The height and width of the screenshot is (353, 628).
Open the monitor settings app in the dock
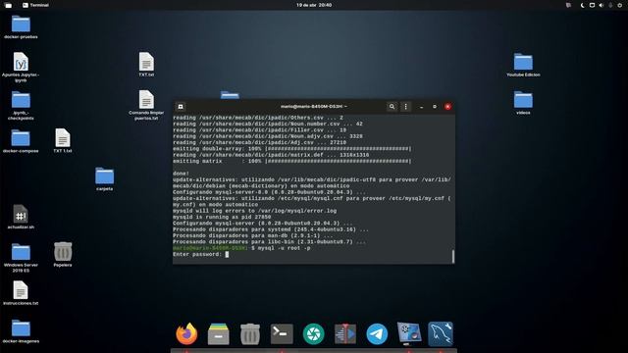click(408, 333)
